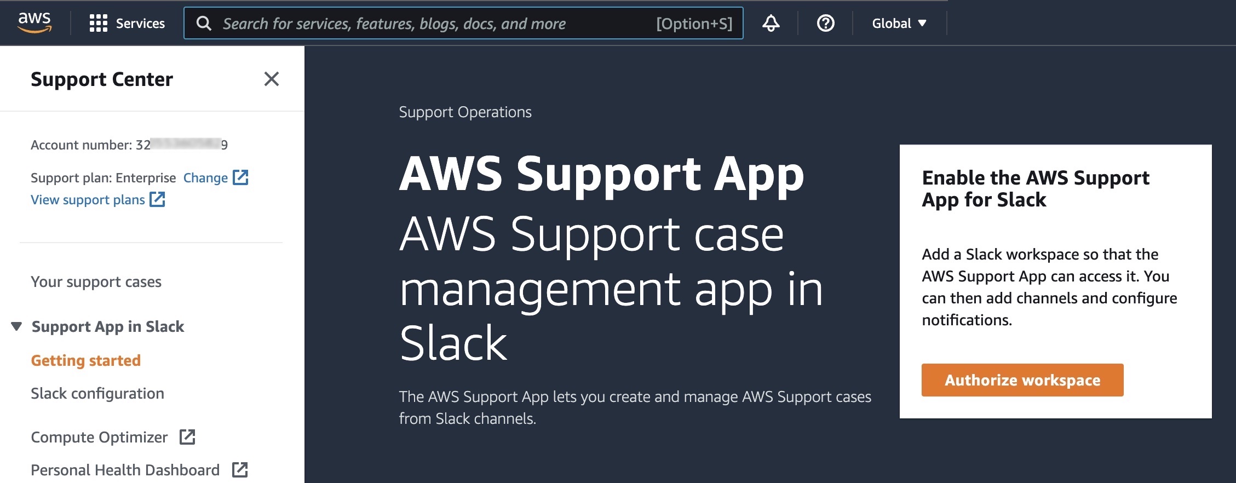Open the Getting started nav item
This screenshot has height=483, width=1236.
[86, 360]
